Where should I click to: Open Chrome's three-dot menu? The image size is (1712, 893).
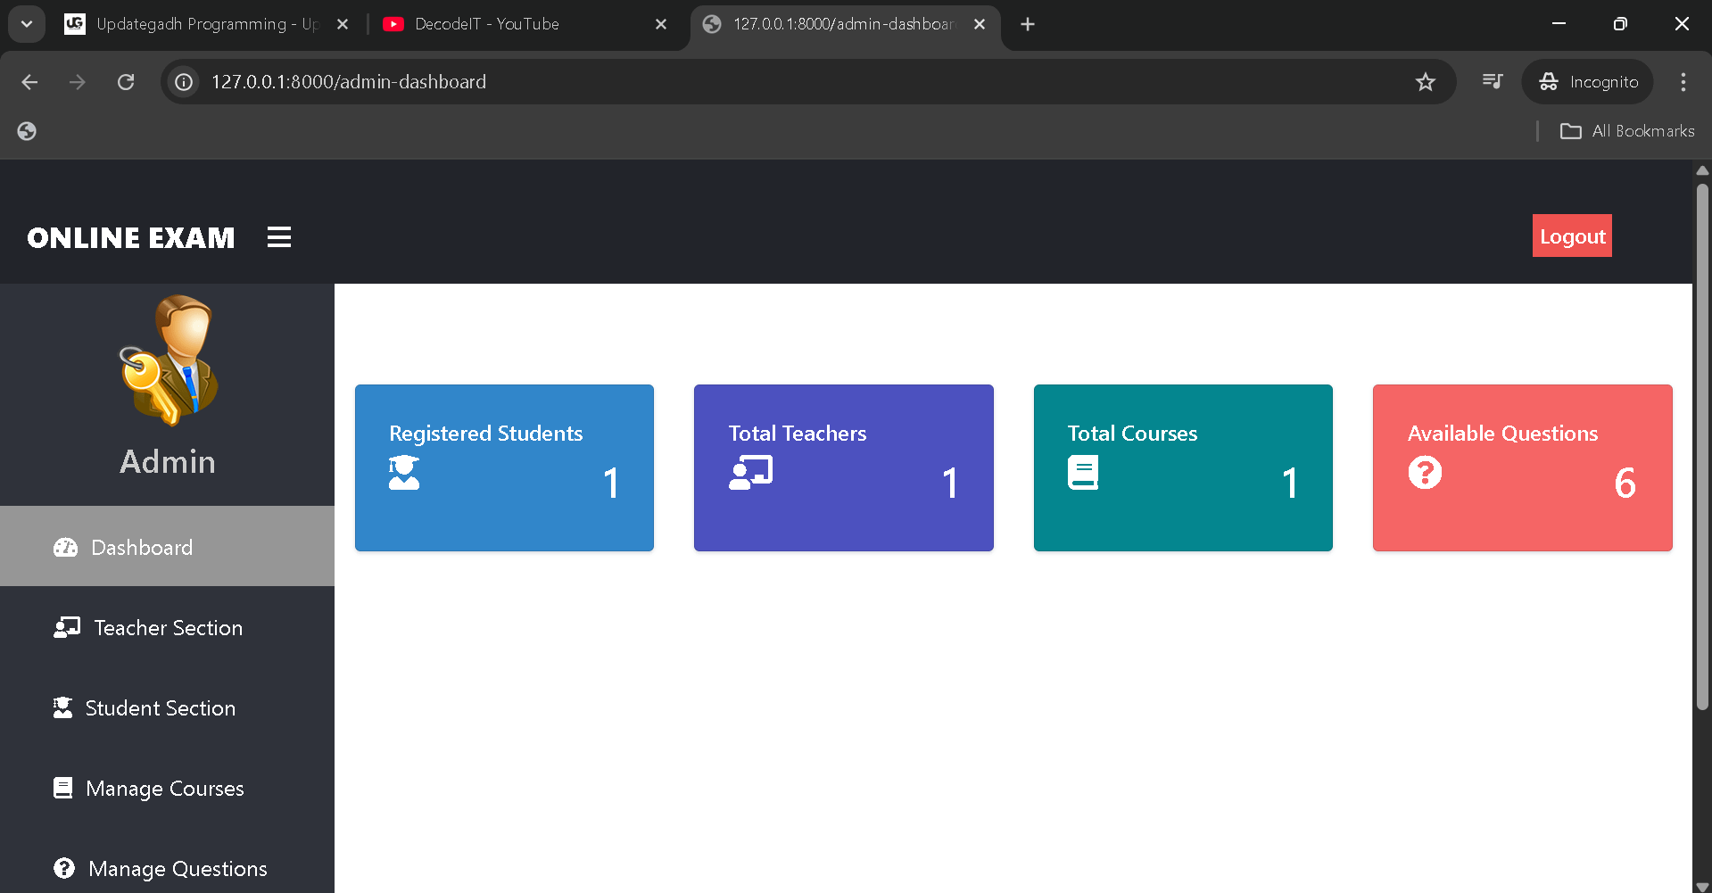[x=1683, y=81]
